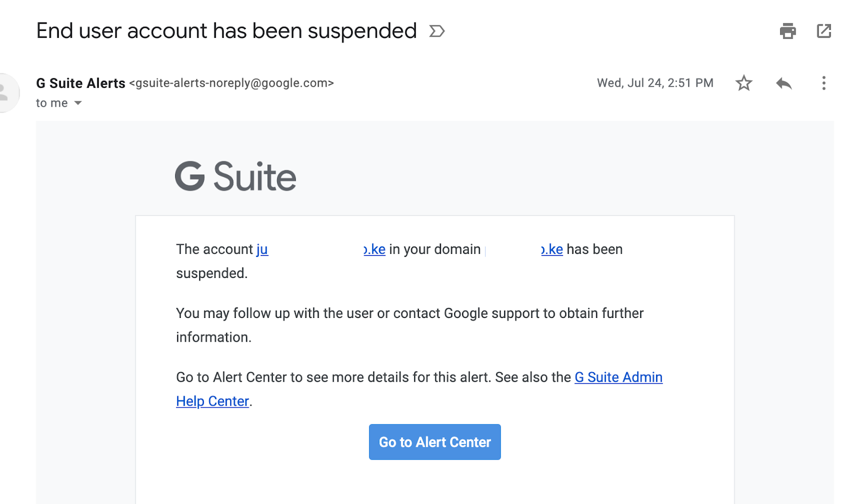Image resolution: width=841 pixels, height=504 pixels.
Task: Click the G Suite logo in the email
Action: tap(235, 177)
